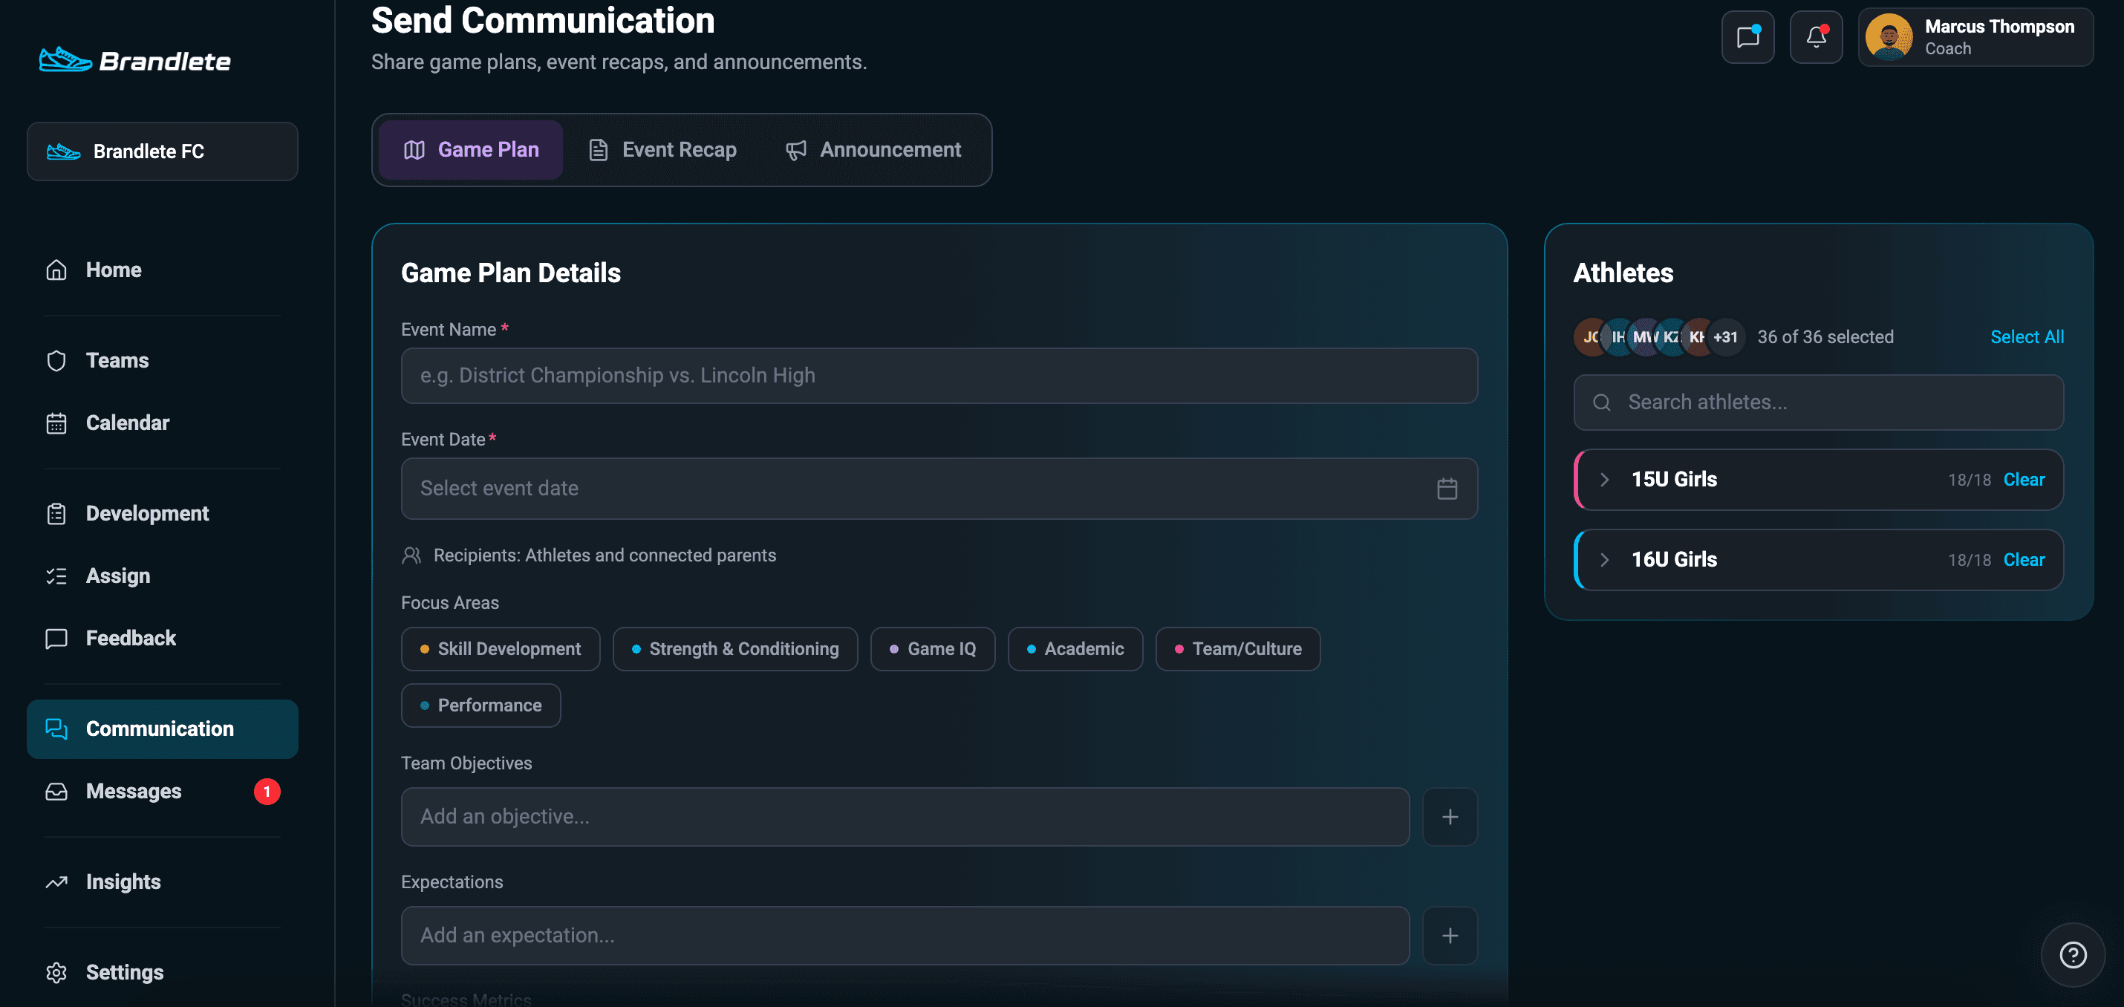The image size is (2124, 1007).
Task: Open Calendar in the sidebar
Action: [163, 423]
